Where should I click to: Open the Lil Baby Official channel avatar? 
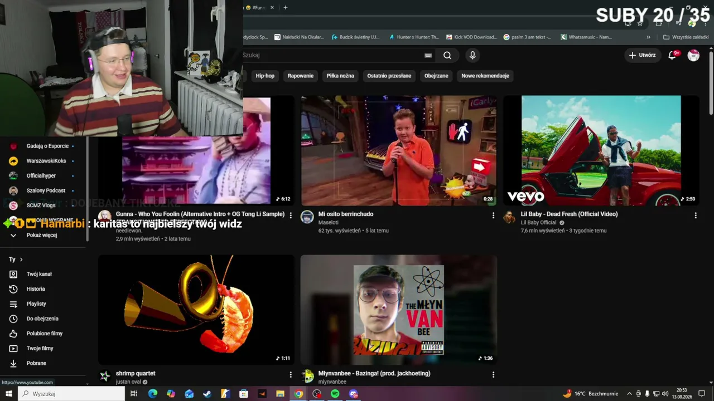[509, 217]
